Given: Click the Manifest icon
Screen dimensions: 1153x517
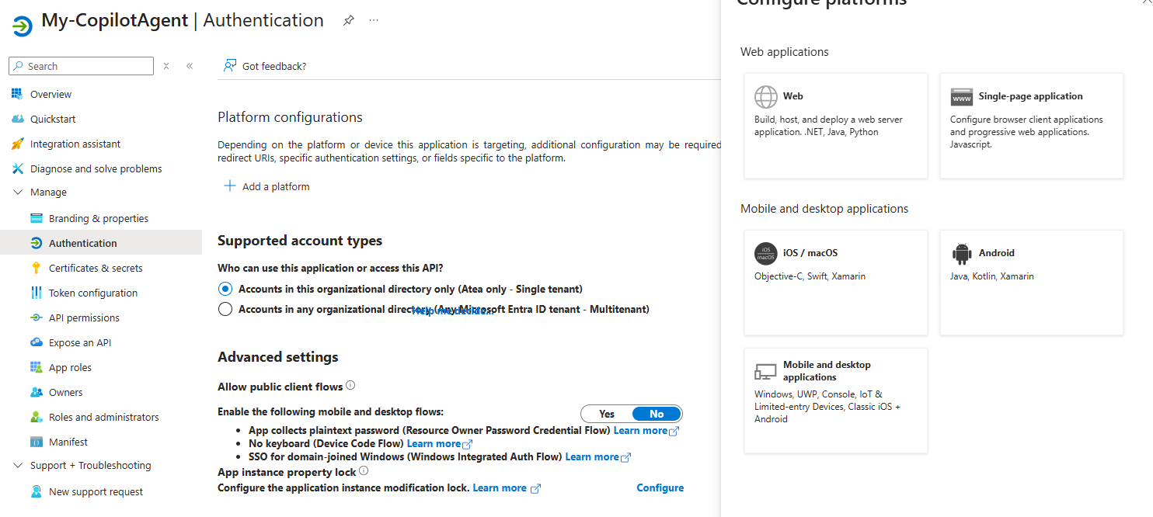Looking at the screenshot, I should coord(36,442).
